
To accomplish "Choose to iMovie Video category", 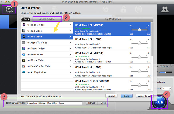I will tap(47, 60).
